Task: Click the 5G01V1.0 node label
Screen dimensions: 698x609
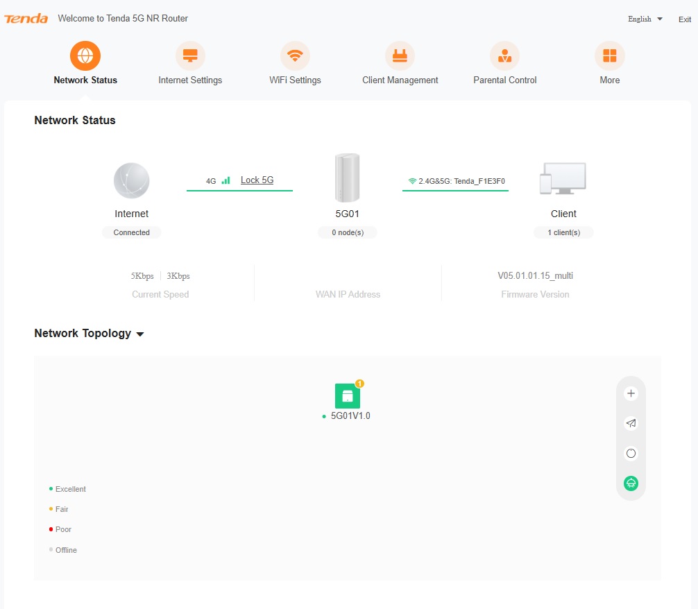Action: 350,415
